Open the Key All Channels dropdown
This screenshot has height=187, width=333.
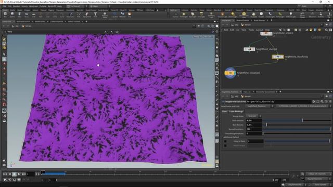318,179
